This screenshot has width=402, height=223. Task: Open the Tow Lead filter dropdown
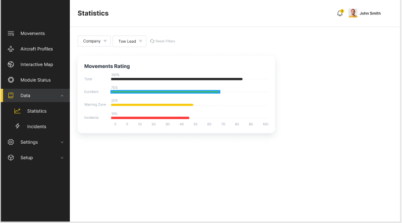129,41
